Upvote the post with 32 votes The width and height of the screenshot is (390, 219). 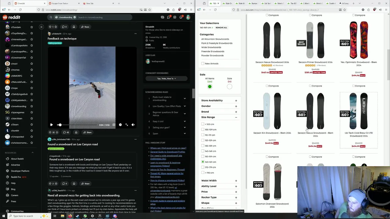click(50, 132)
